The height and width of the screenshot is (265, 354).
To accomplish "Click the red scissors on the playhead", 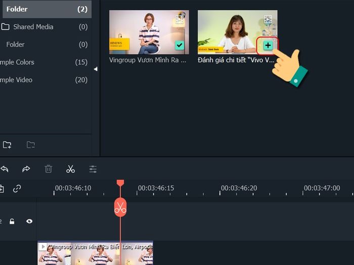I will coord(120,207).
